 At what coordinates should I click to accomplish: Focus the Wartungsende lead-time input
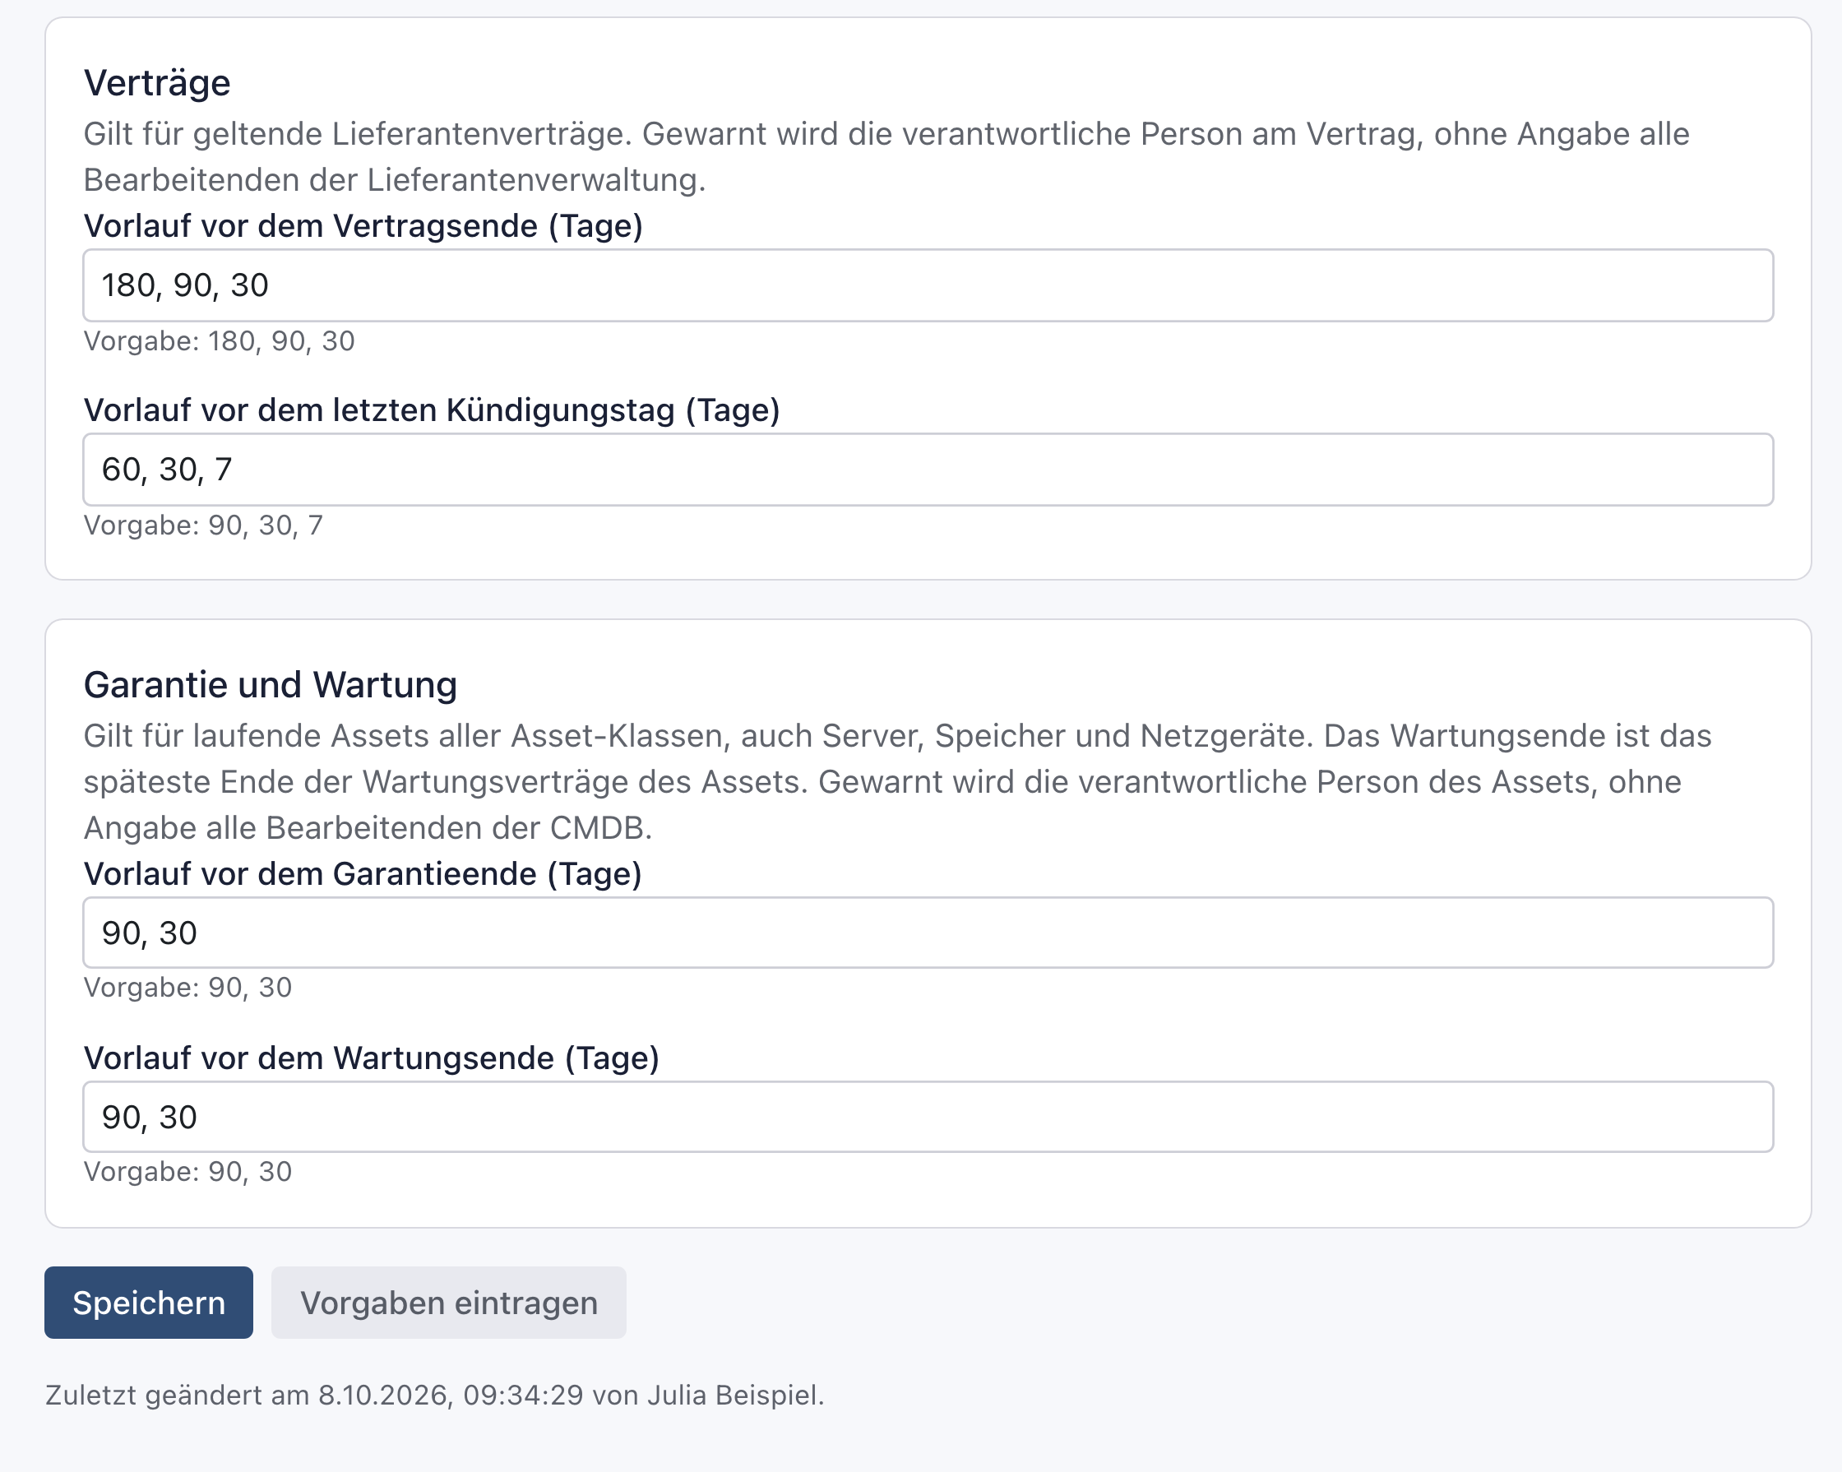[x=928, y=1117]
